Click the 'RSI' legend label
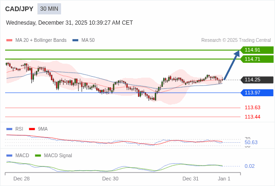Viewport: 275px width, 186px height. (19, 129)
